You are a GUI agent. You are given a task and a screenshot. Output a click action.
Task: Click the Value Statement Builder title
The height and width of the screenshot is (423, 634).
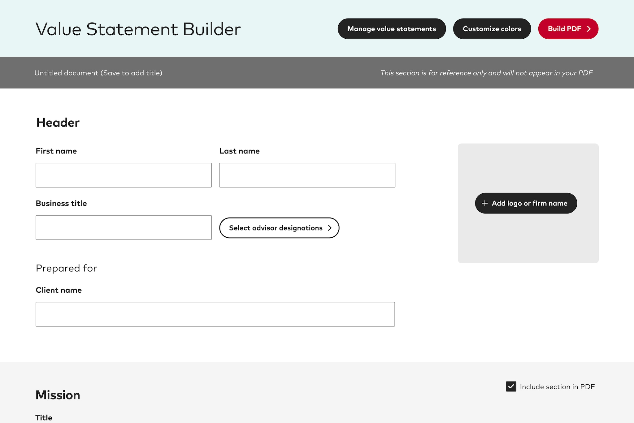point(138,29)
